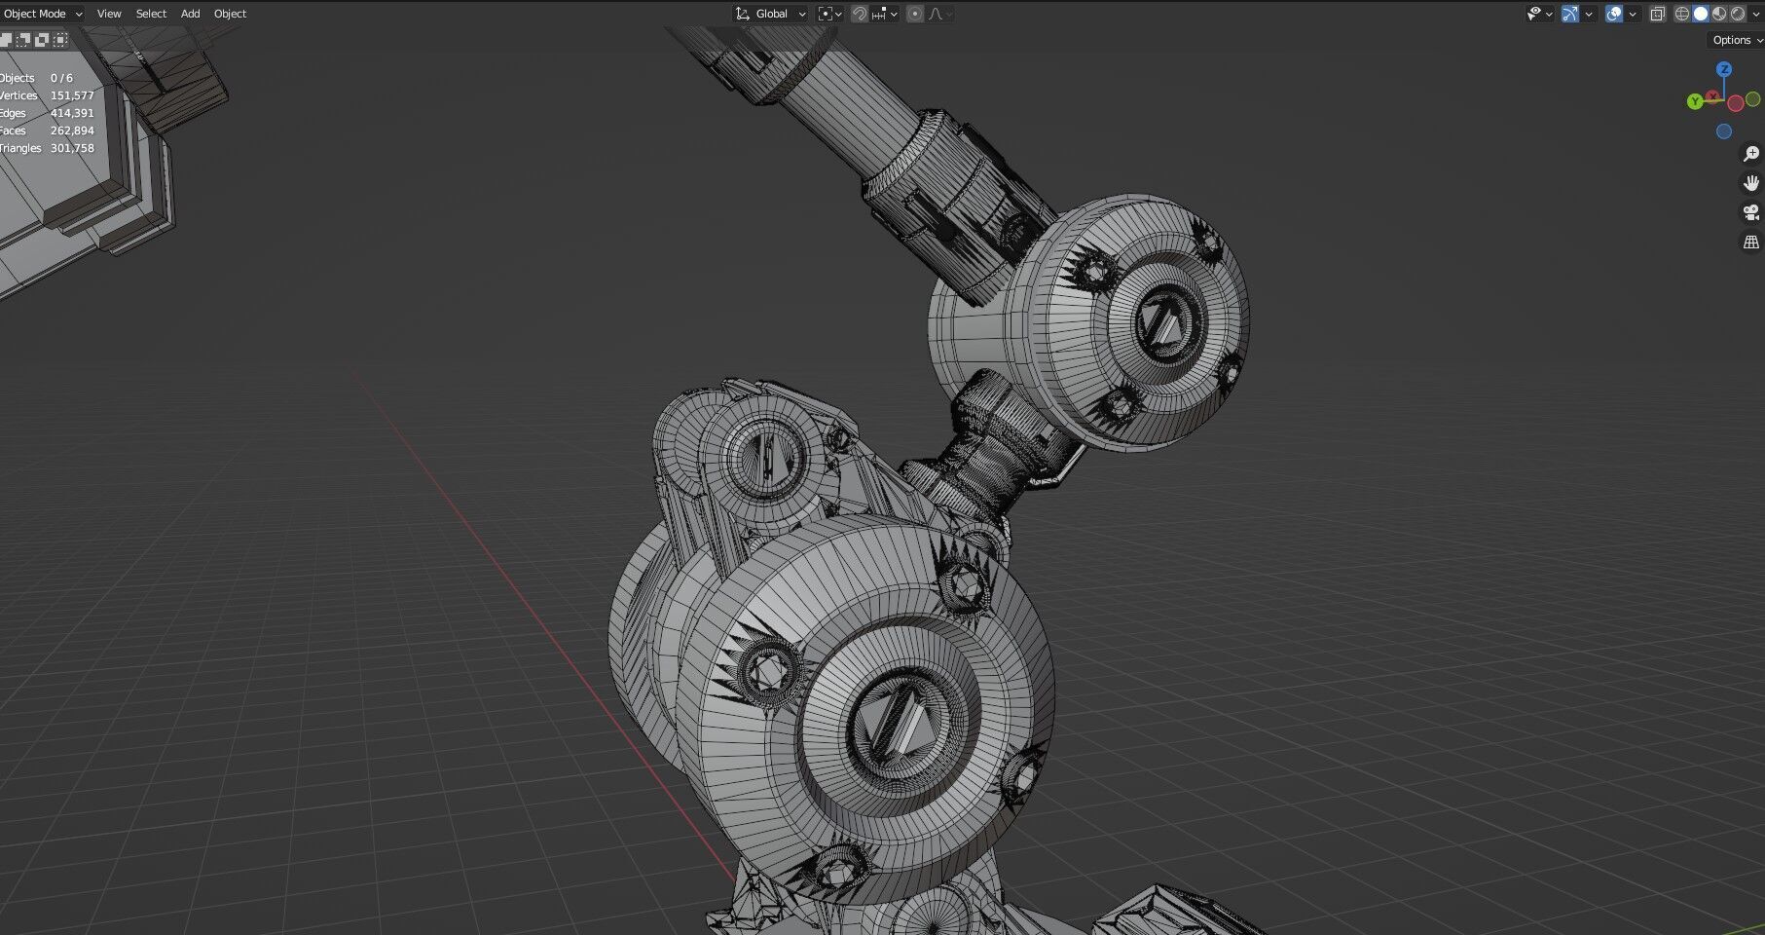Toggle the camera view icon
This screenshot has width=1765, height=935.
tap(1750, 212)
